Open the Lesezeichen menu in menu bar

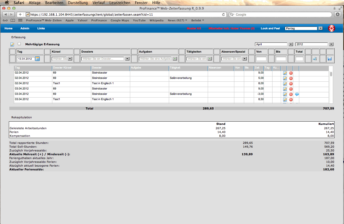point(120,3)
